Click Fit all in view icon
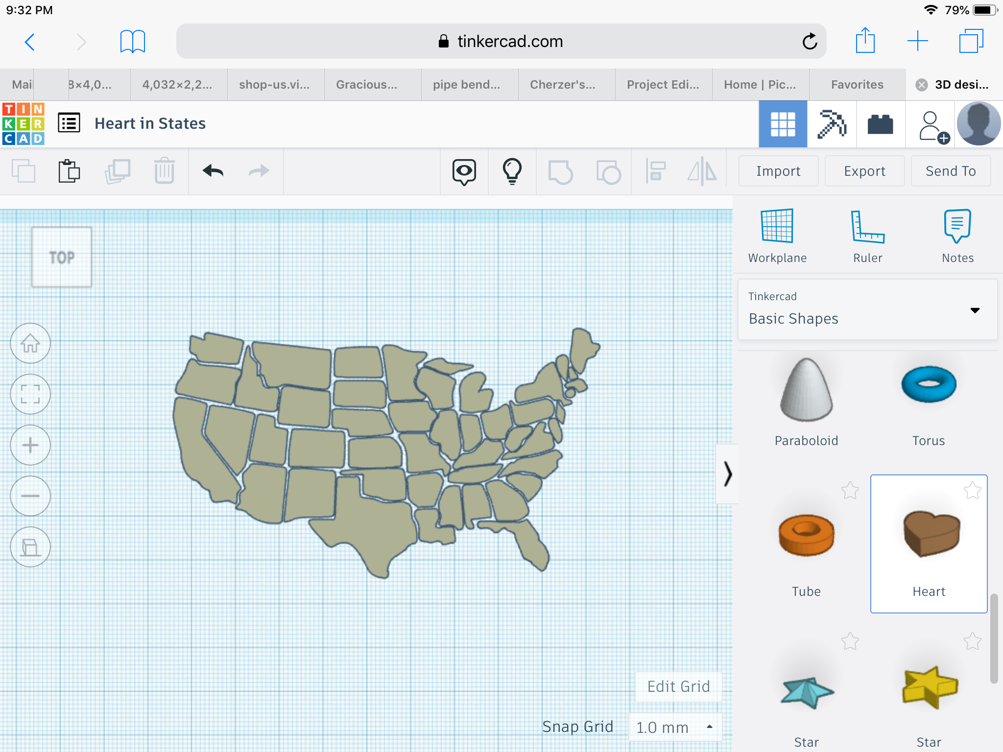1003x752 pixels. point(30,394)
